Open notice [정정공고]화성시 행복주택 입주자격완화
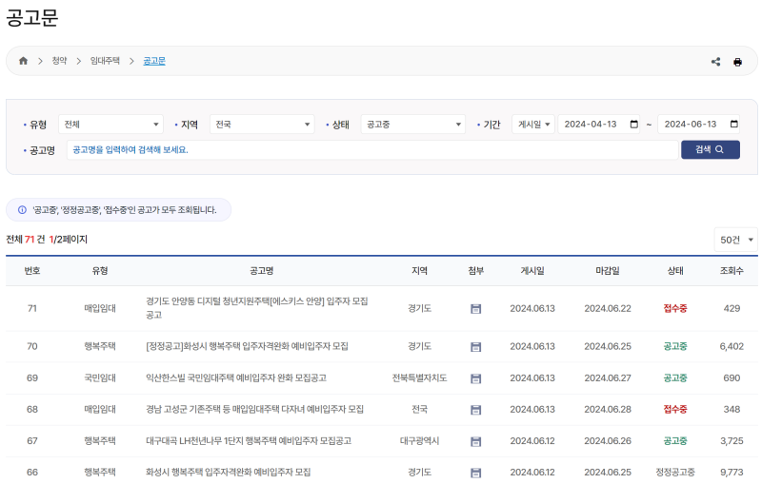Image resolution: width=762 pixels, height=484 pixels. [x=247, y=346]
